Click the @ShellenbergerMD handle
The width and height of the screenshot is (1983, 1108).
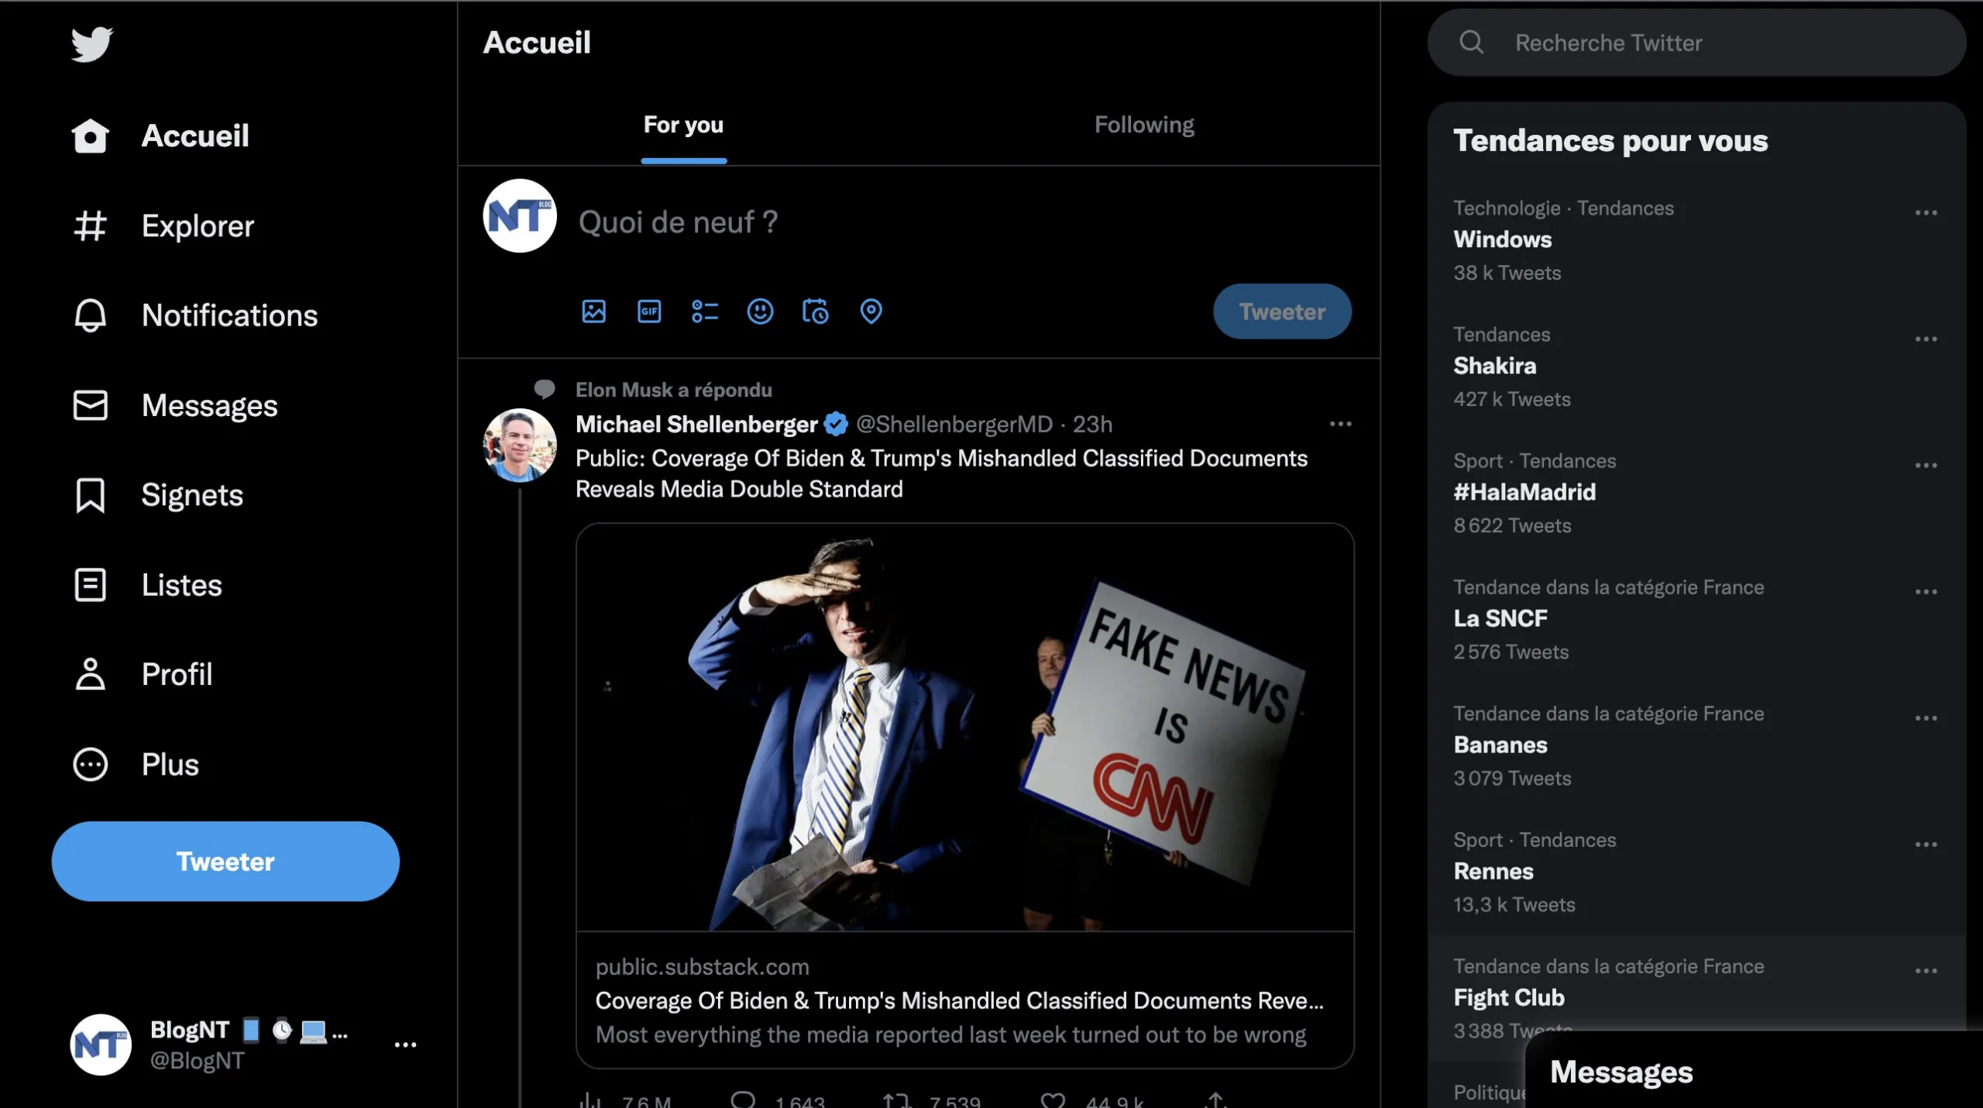point(954,424)
